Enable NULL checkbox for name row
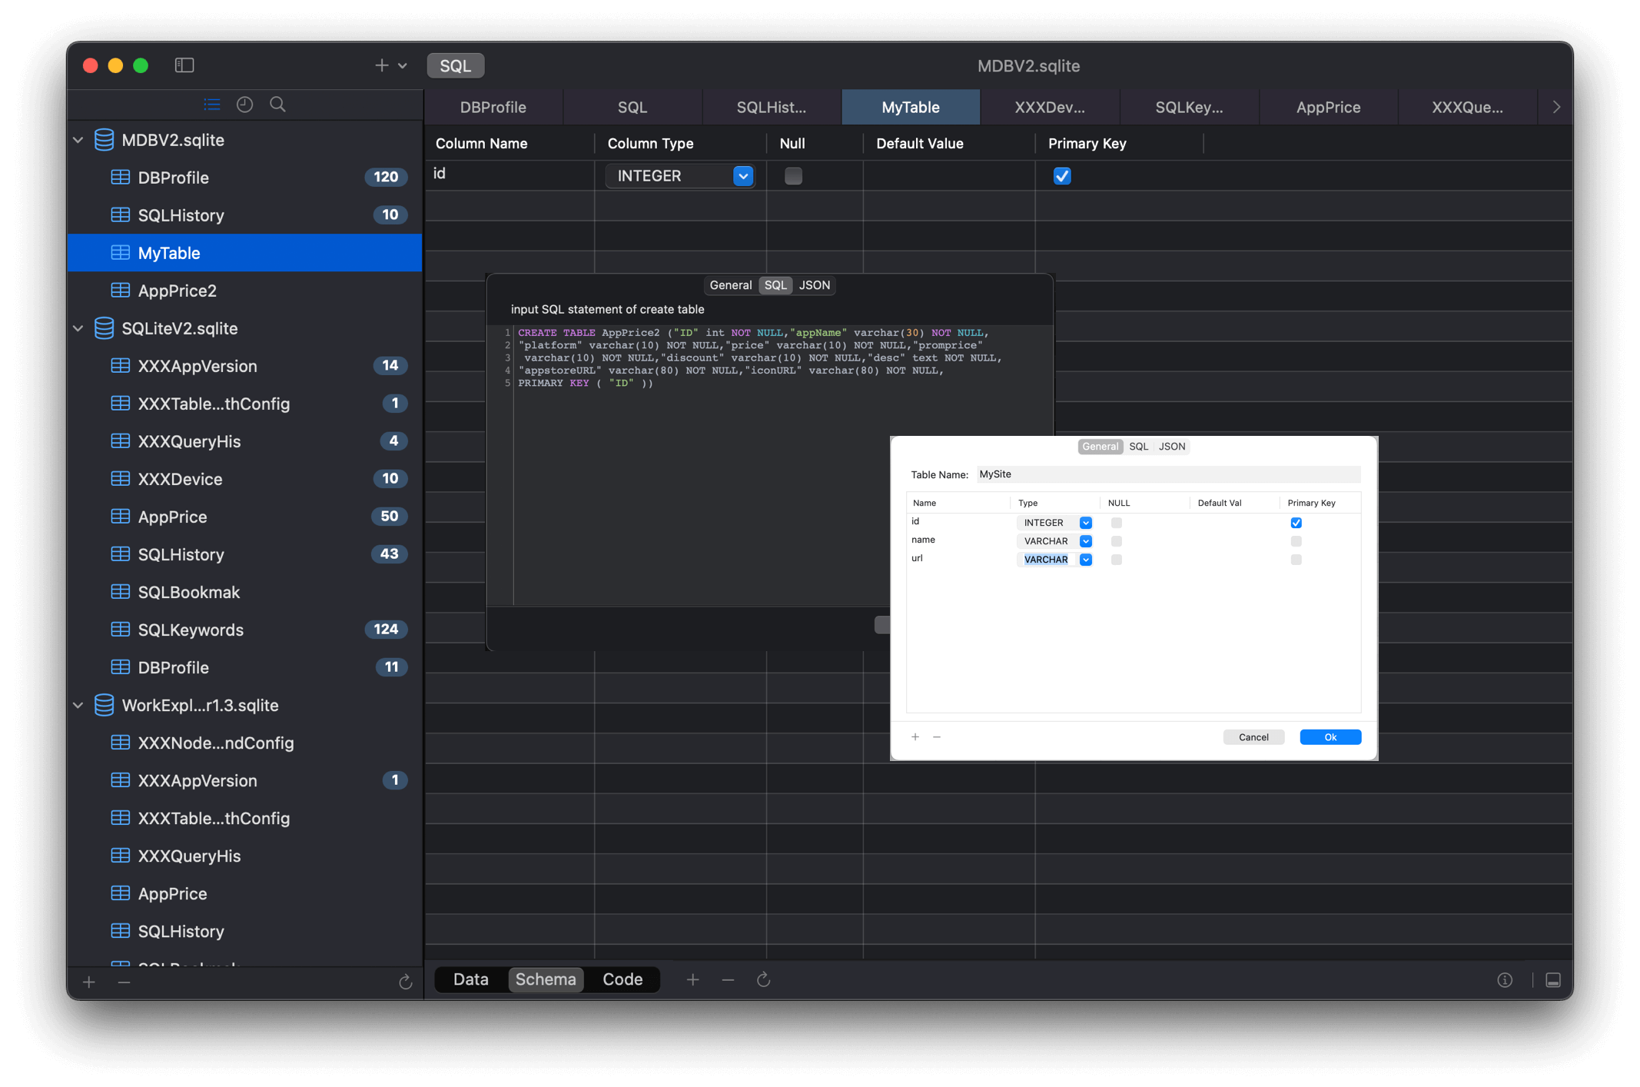The image size is (1640, 1087). (x=1116, y=541)
